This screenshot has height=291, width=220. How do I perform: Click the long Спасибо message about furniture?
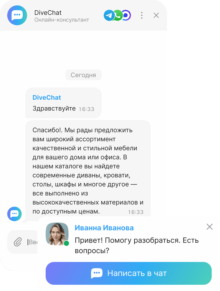coord(88,171)
